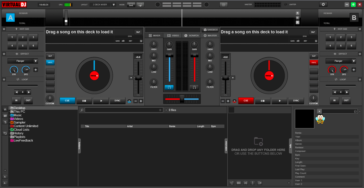Click the deck A pitch slider handle
Screen dimensions: 364x188
138,78
